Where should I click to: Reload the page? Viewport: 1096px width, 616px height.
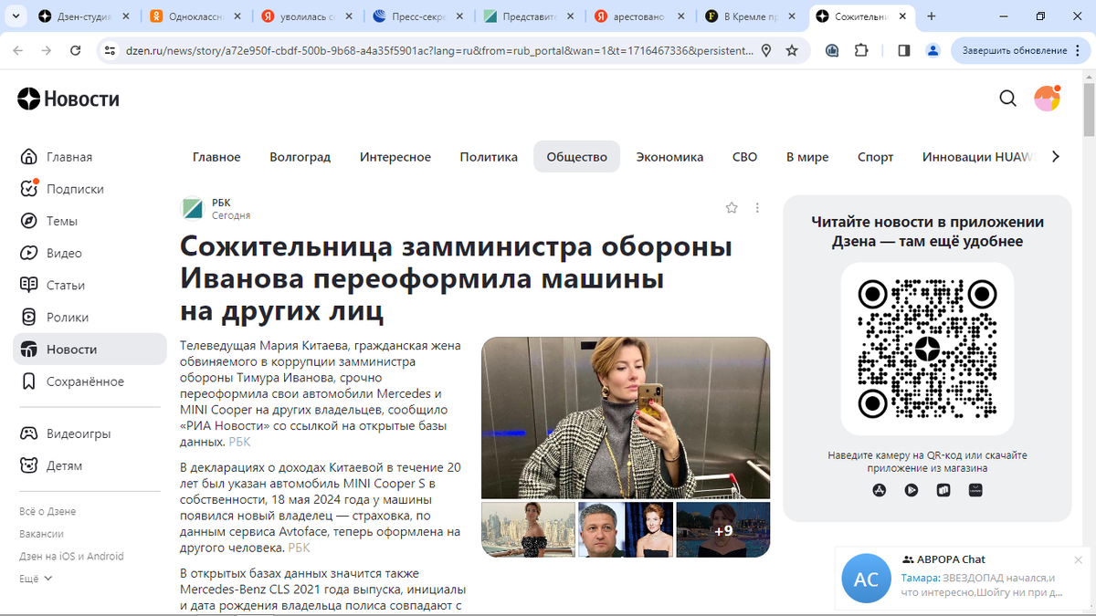coord(74,50)
